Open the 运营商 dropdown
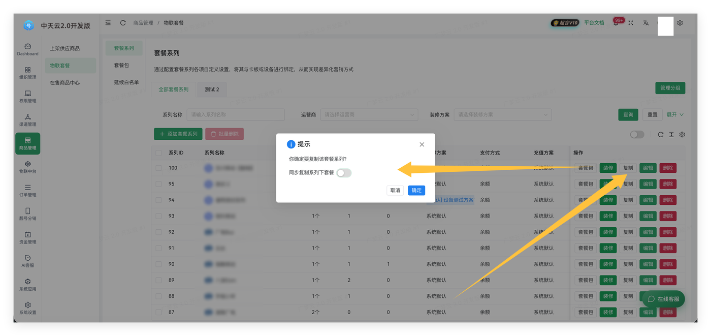The width and height of the screenshot is (711, 336). 369,115
